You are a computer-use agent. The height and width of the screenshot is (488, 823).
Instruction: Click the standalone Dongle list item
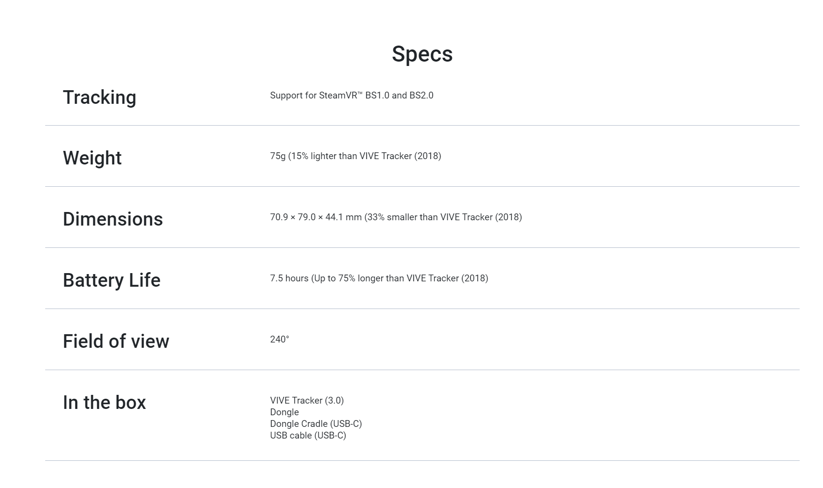coord(284,412)
